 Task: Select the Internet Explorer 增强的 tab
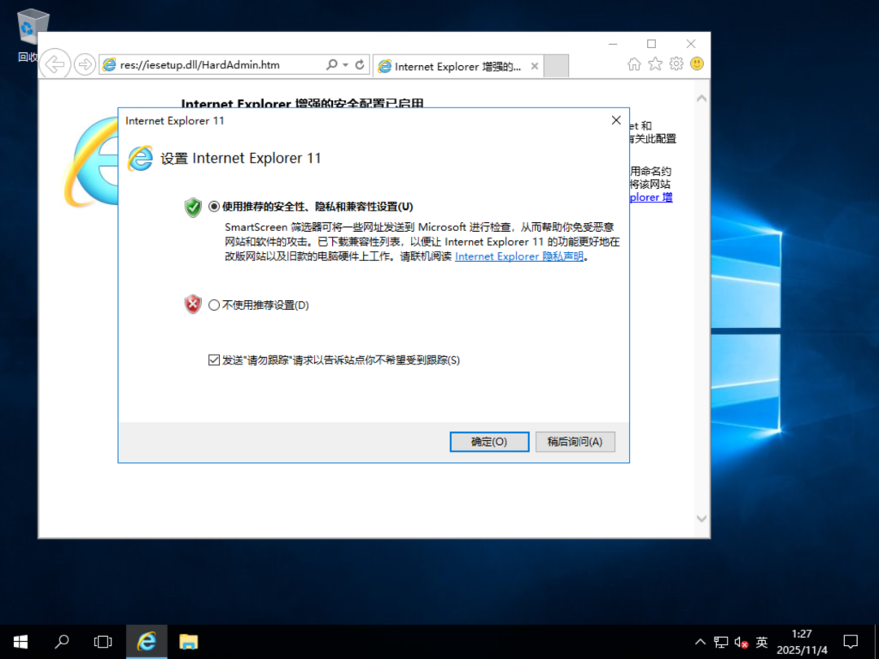[457, 66]
